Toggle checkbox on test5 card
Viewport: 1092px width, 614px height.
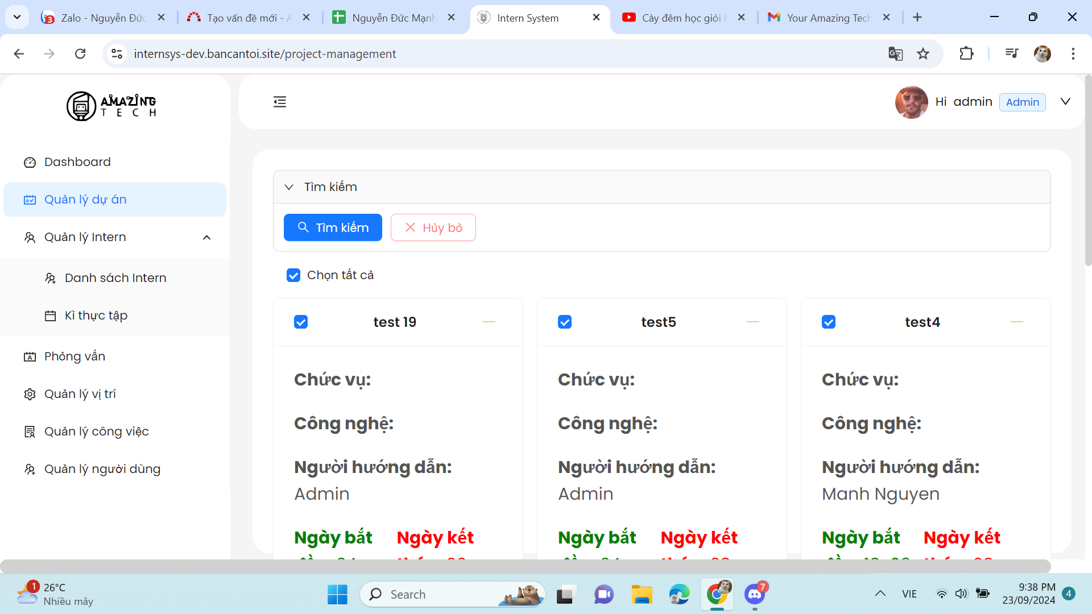pos(565,322)
